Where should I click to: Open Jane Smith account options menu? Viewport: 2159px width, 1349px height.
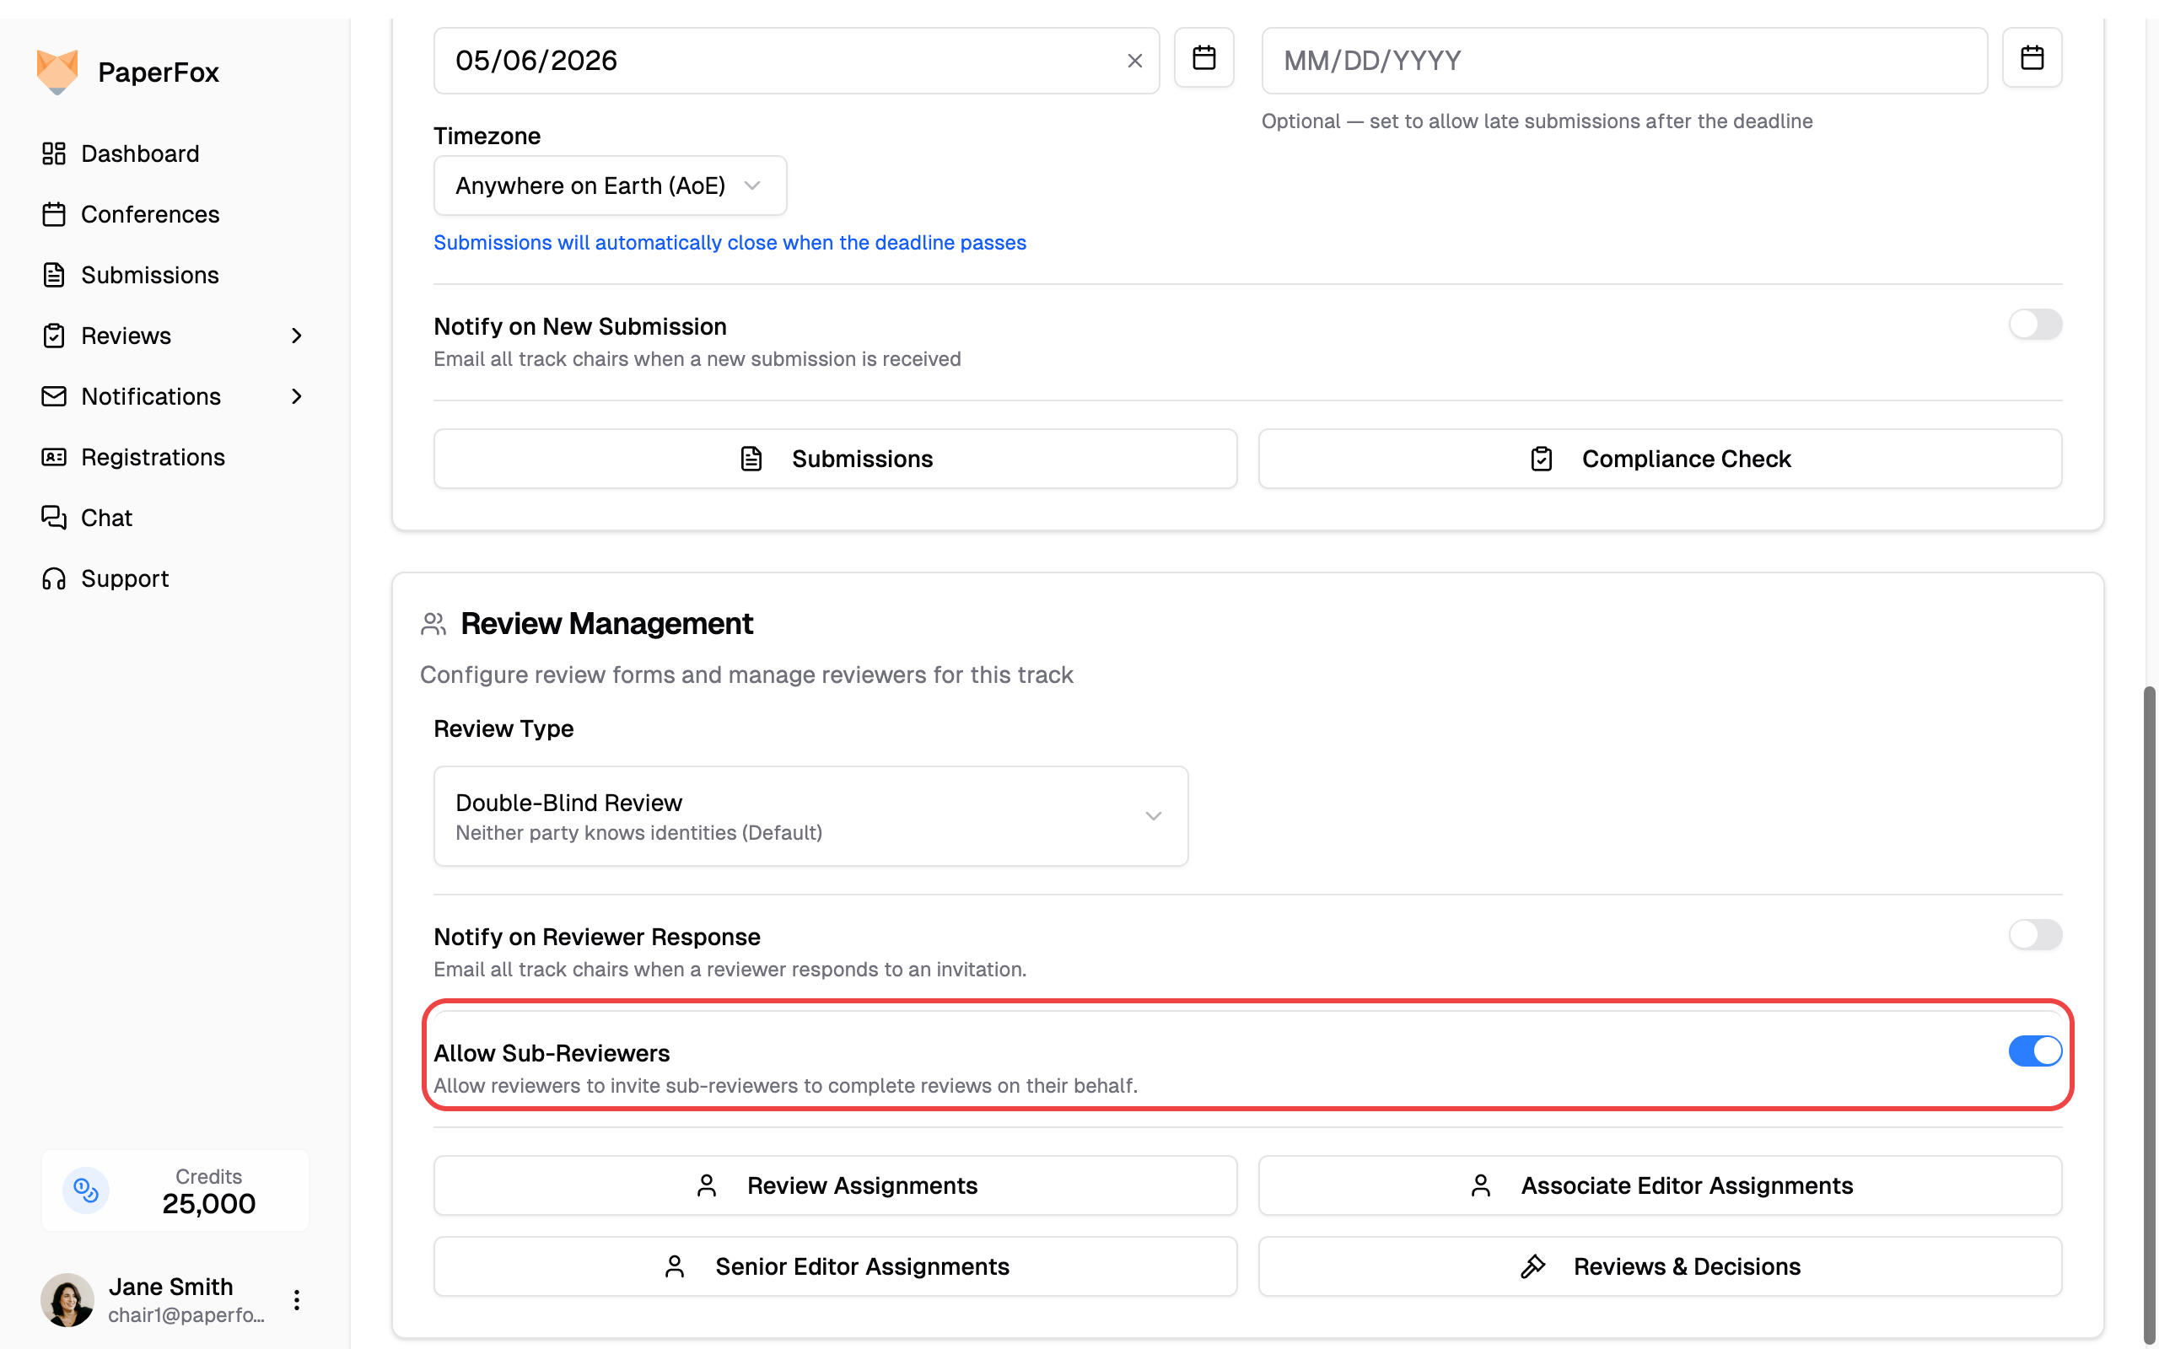[x=296, y=1299]
